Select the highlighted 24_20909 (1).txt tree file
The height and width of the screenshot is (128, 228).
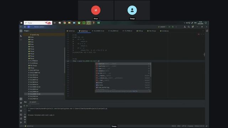(44, 94)
